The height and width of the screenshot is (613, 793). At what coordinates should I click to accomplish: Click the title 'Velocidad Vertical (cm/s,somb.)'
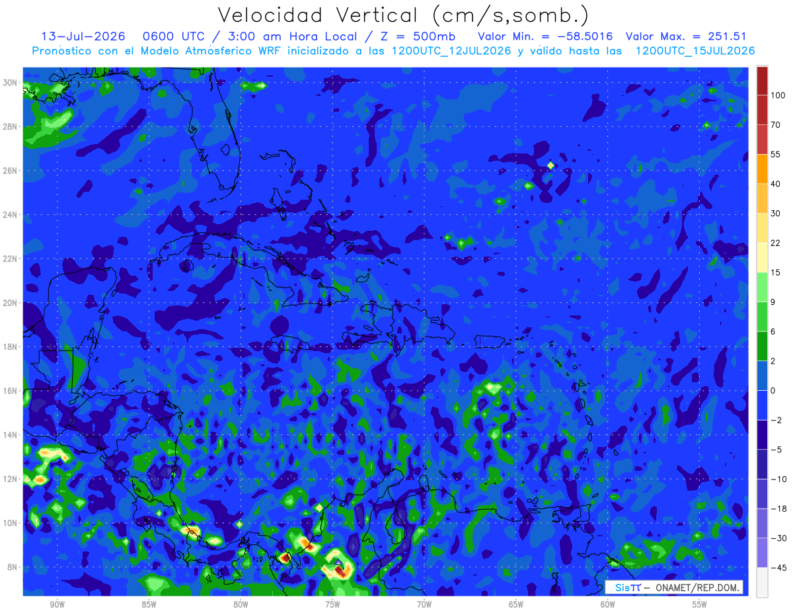pyautogui.click(x=403, y=15)
